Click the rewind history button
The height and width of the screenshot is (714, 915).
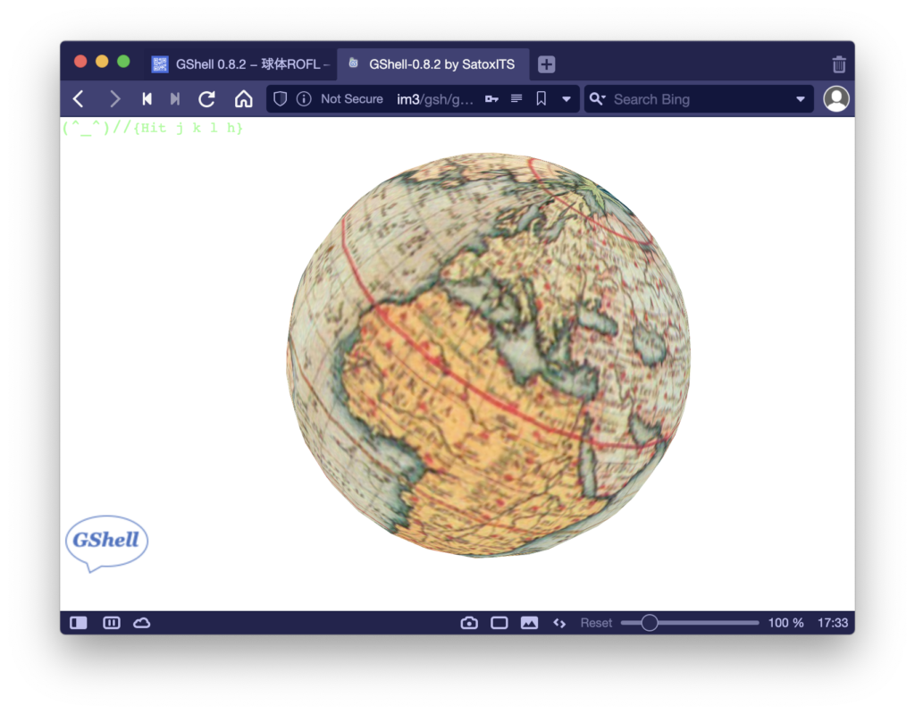click(x=147, y=99)
